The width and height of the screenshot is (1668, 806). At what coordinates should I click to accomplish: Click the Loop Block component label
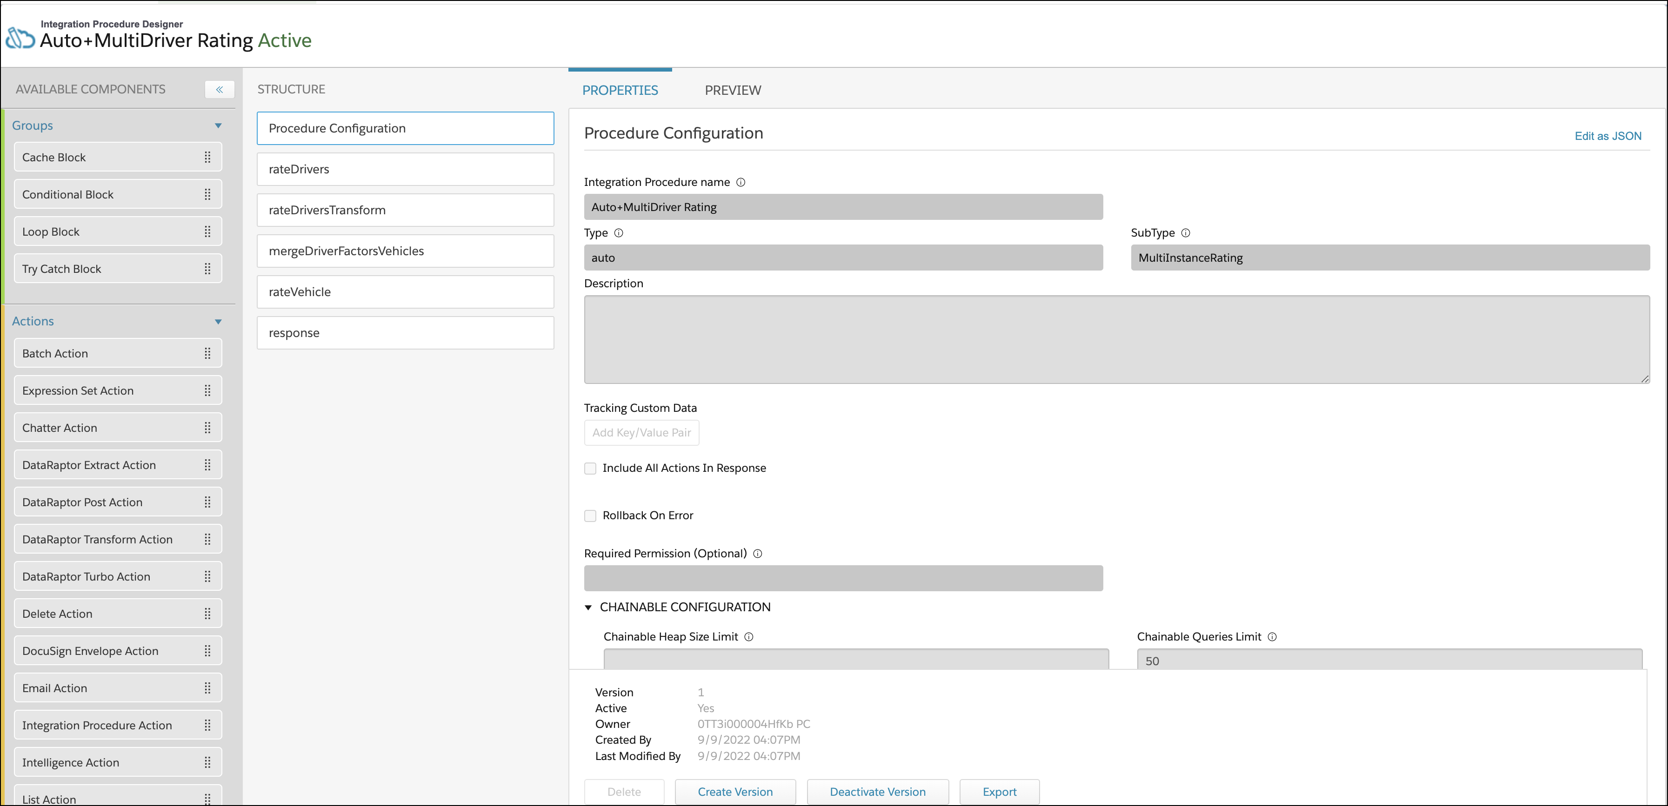click(51, 231)
